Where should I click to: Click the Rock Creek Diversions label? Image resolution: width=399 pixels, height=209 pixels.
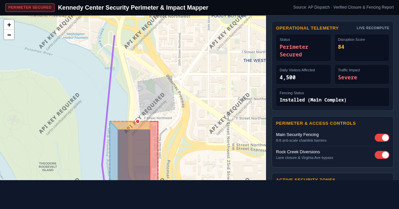click(298, 152)
